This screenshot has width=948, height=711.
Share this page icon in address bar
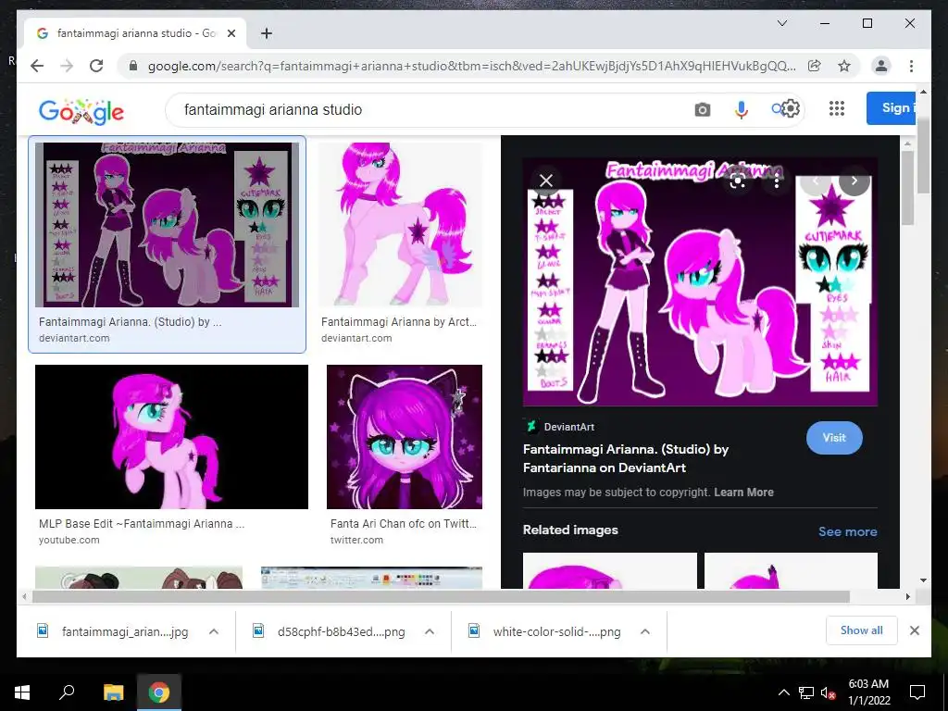click(815, 66)
